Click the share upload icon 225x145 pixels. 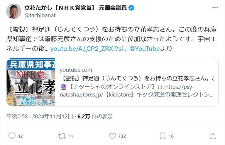coord(213,136)
